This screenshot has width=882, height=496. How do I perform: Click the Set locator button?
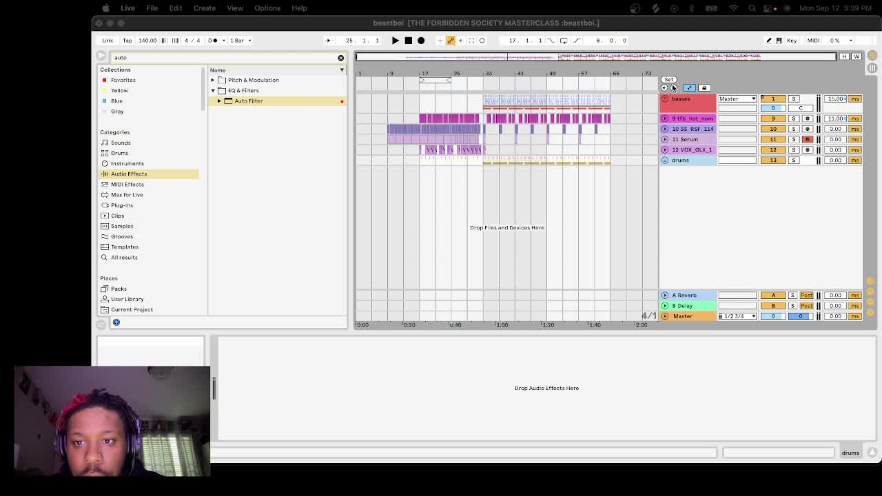pyautogui.click(x=668, y=80)
